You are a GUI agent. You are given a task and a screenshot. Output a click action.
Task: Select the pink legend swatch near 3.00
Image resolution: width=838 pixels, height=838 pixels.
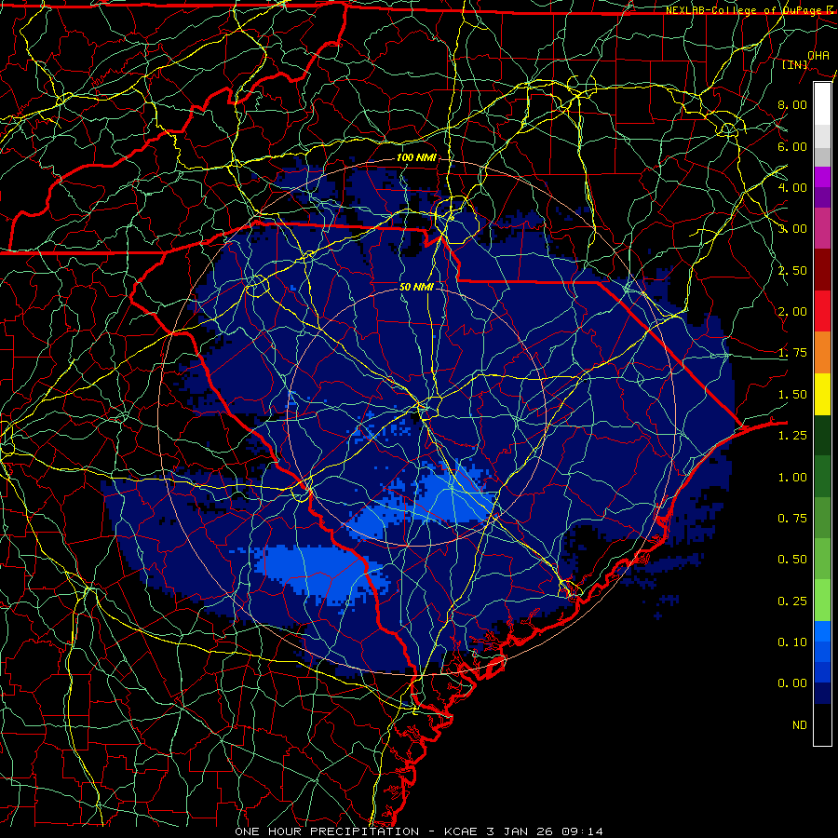click(822, 229)
